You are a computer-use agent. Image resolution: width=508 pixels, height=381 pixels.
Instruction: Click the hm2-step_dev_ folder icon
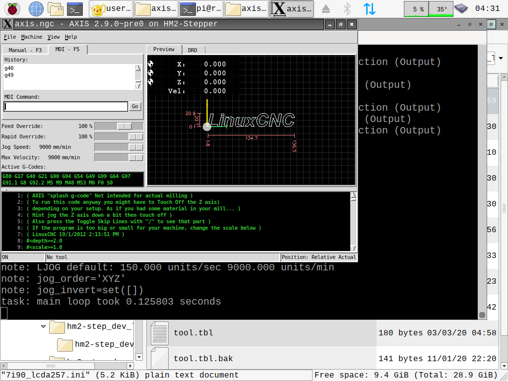coord(57,327)
